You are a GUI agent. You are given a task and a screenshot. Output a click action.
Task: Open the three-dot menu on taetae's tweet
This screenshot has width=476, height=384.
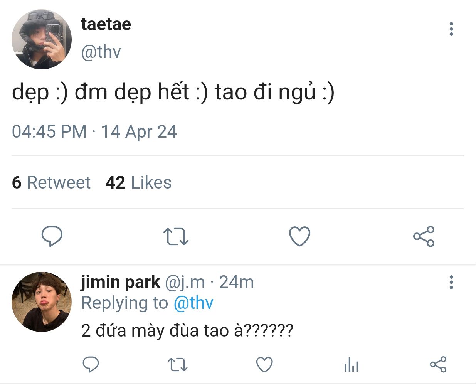click(451, 29)
